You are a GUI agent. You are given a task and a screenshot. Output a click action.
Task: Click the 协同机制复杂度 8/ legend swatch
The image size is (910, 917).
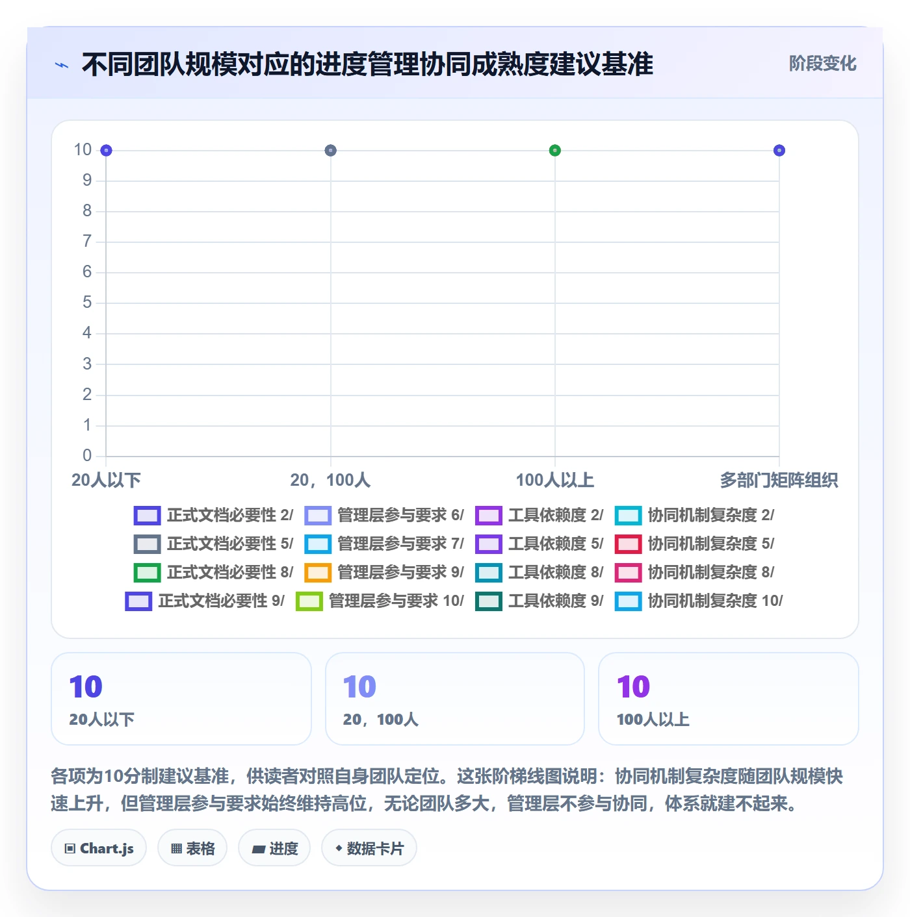point(628,573)
